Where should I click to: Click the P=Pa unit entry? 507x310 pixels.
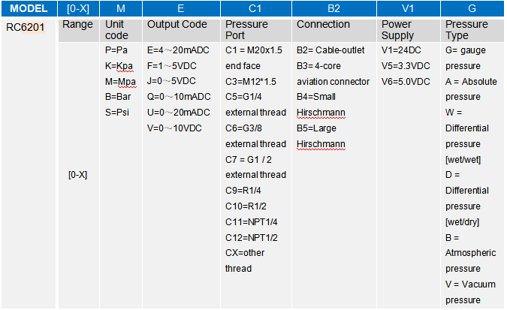116,50
